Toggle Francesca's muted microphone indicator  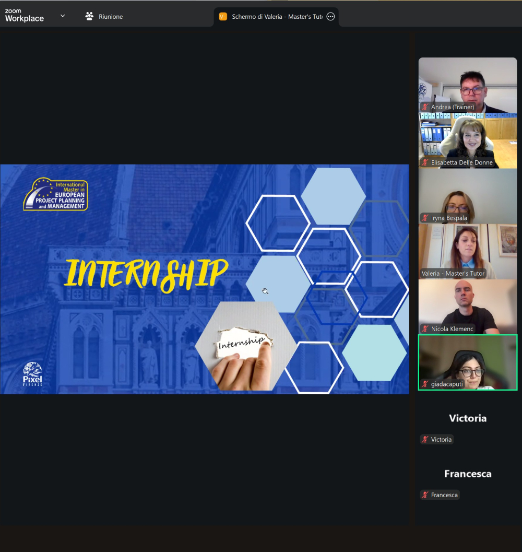tap(425, 495)
